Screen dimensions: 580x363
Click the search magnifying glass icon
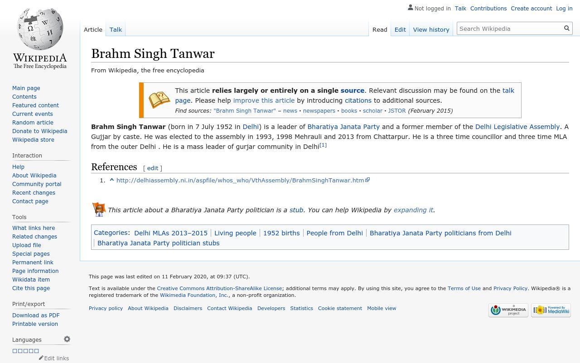(566, 29)
